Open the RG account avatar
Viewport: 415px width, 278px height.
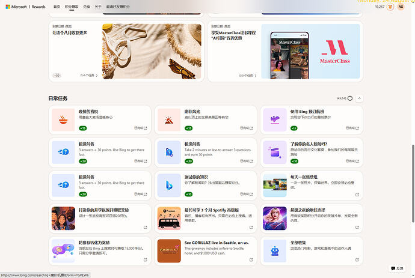401,7
